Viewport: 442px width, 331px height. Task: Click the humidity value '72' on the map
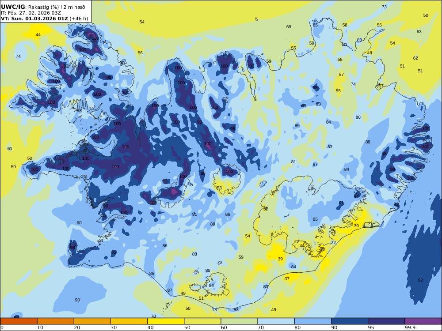(333, 242)
